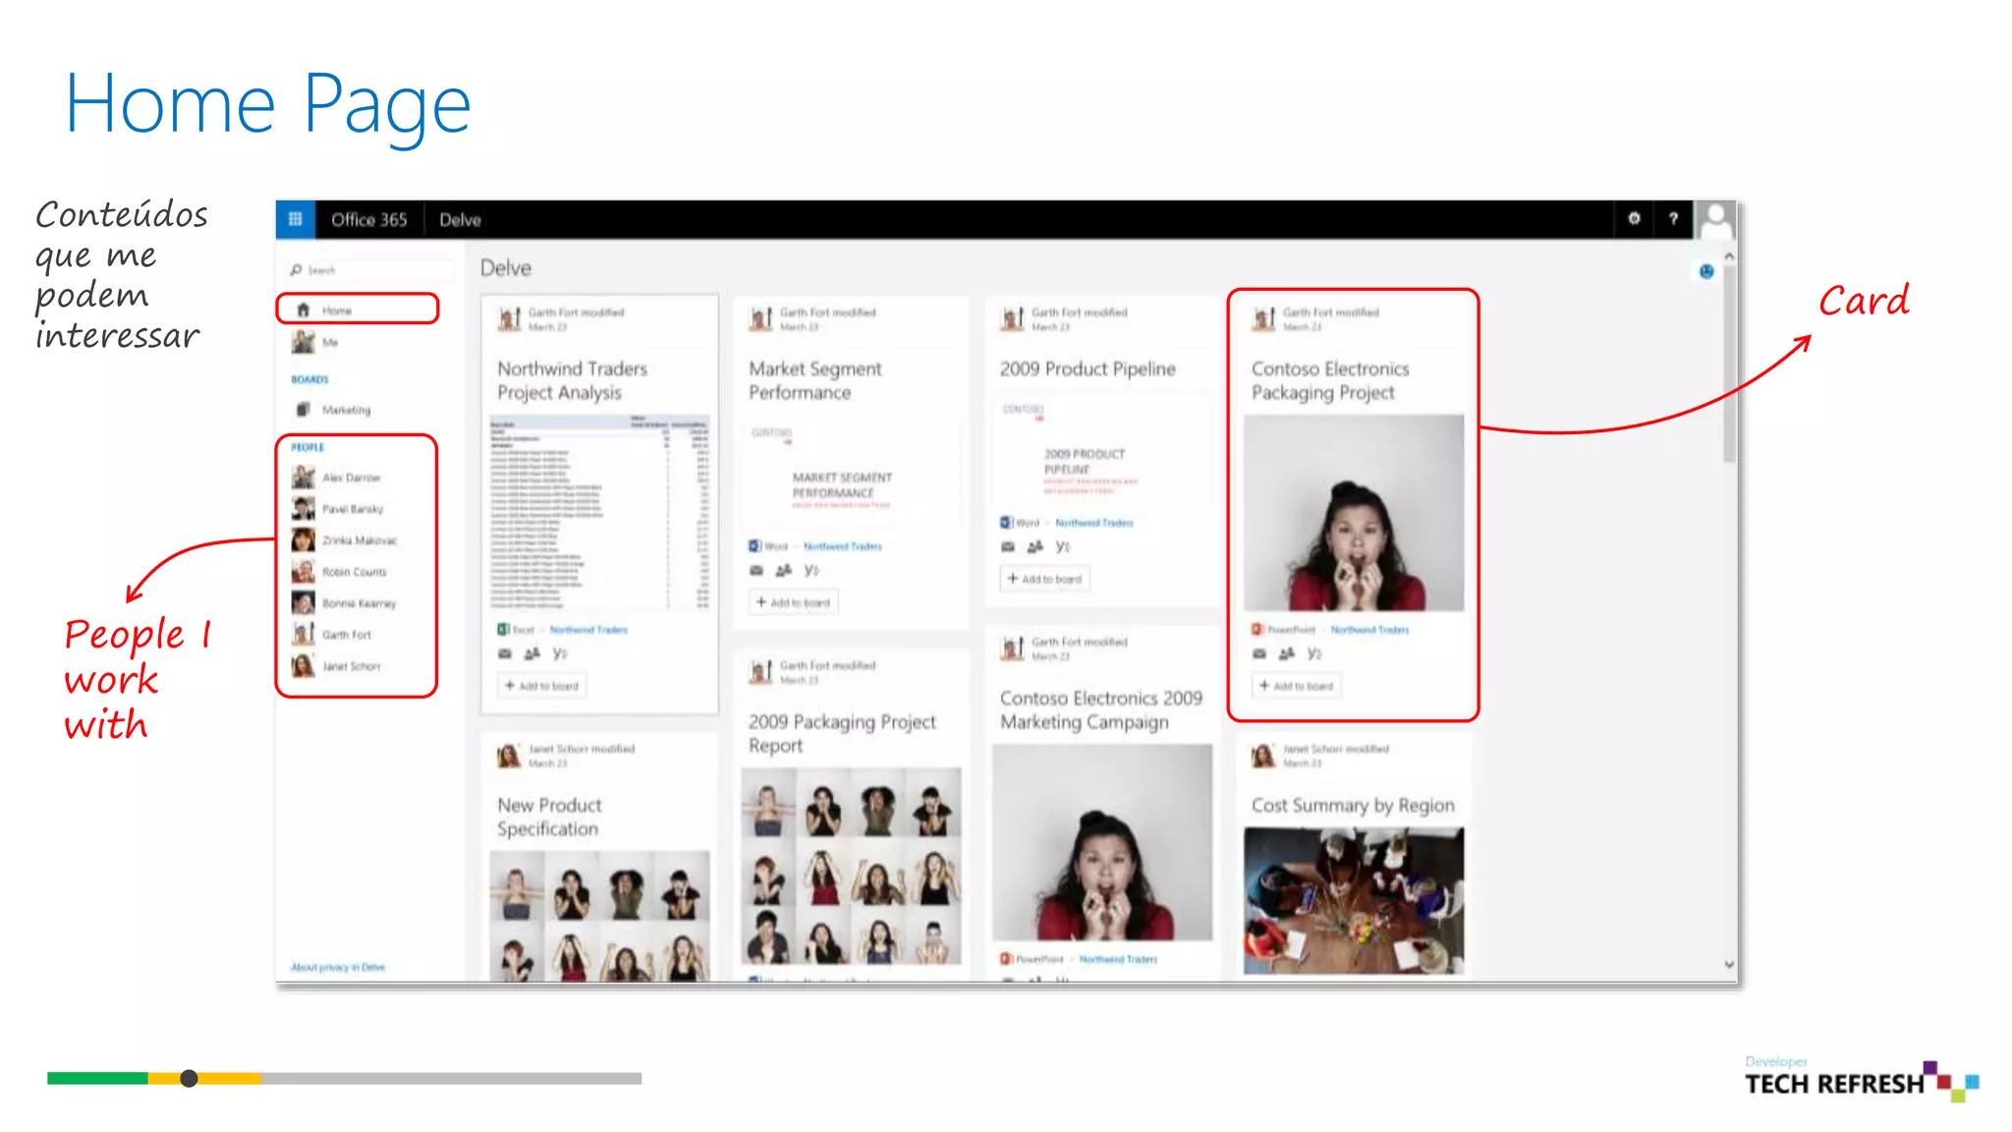
Task: Open the settings gear in top bar
Action: [x=1634, y=219]
